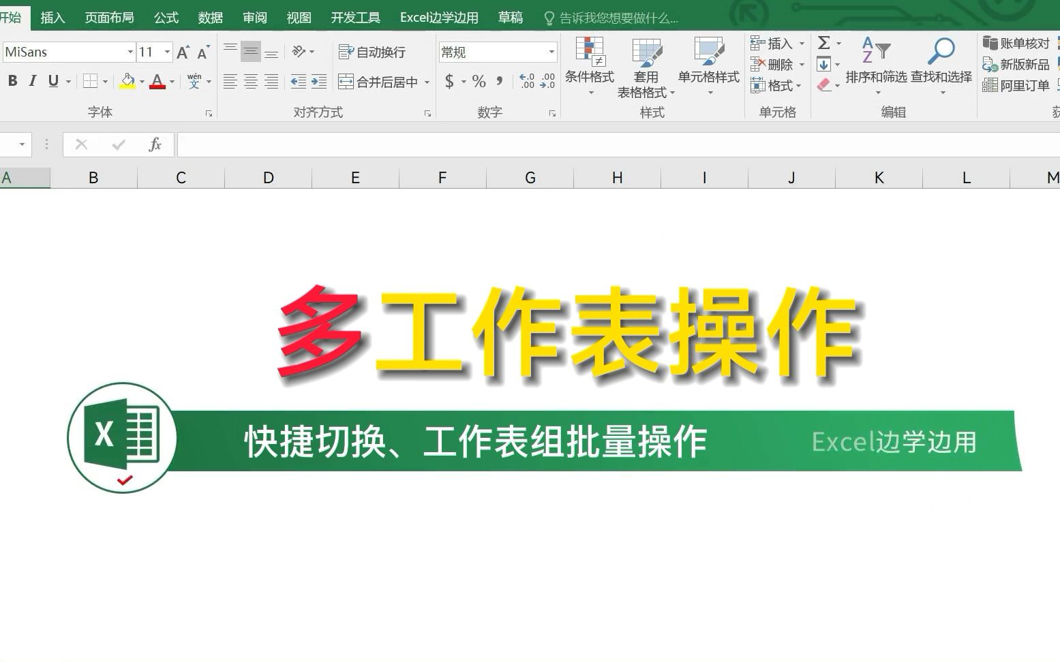Apply the yellow fill color bucket
Viewport: 1060px width, 662px height.
click(x=127, y=81)
